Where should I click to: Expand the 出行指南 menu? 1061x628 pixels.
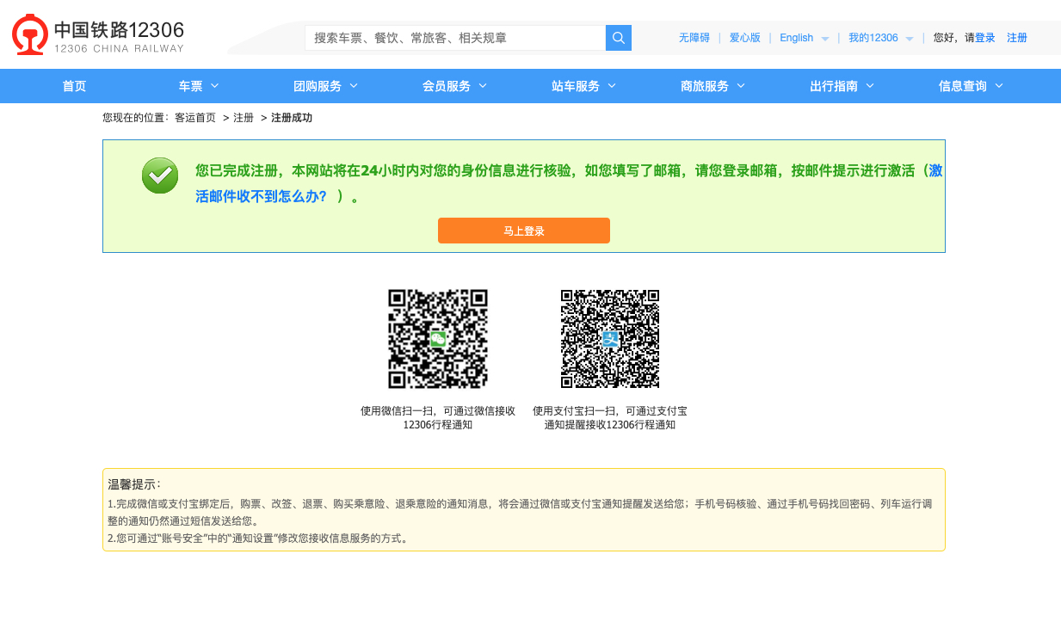coord(842,86)
